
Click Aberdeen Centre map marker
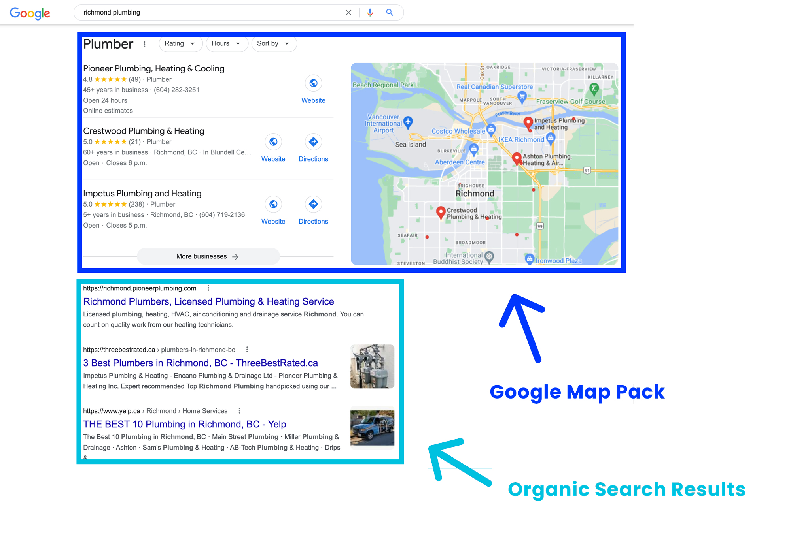(474, 149)
